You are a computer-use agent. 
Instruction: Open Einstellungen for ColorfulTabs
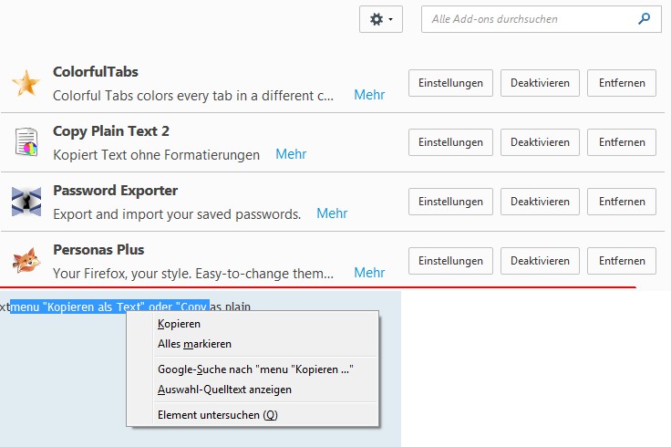click(450, 83)
